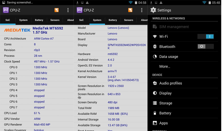Screen dimensions: 222x131
Task: Tap the Audio profiles icon
Action: [x=155, y=83]
